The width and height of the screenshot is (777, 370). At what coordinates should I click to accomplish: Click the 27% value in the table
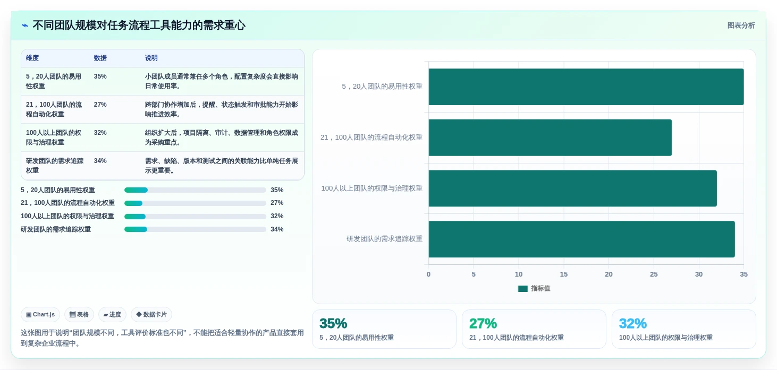(x=100, y=105)
